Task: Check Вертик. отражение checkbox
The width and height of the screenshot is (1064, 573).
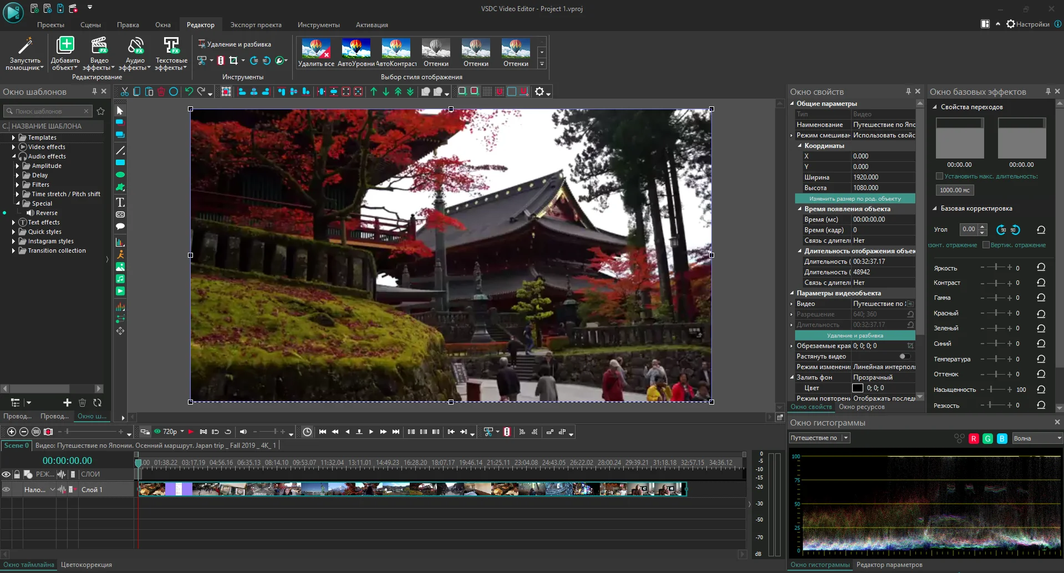Action: tap(986, 245)
